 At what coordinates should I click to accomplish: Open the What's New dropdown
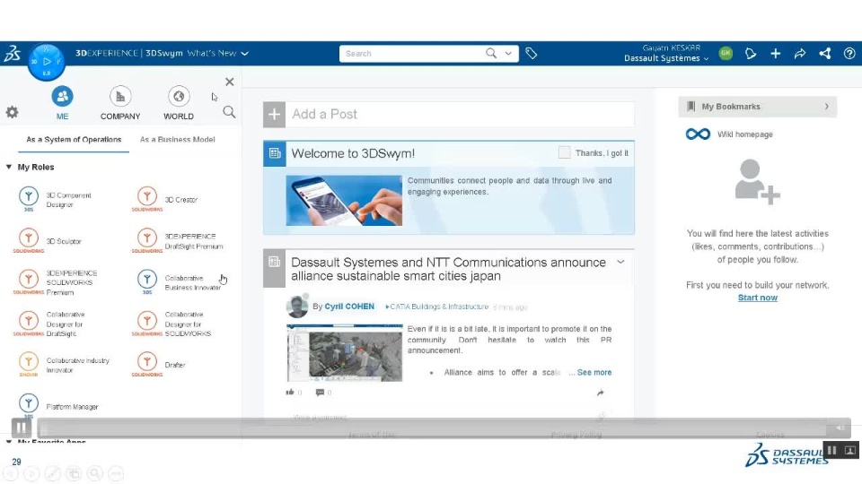[x=217, y=53]
